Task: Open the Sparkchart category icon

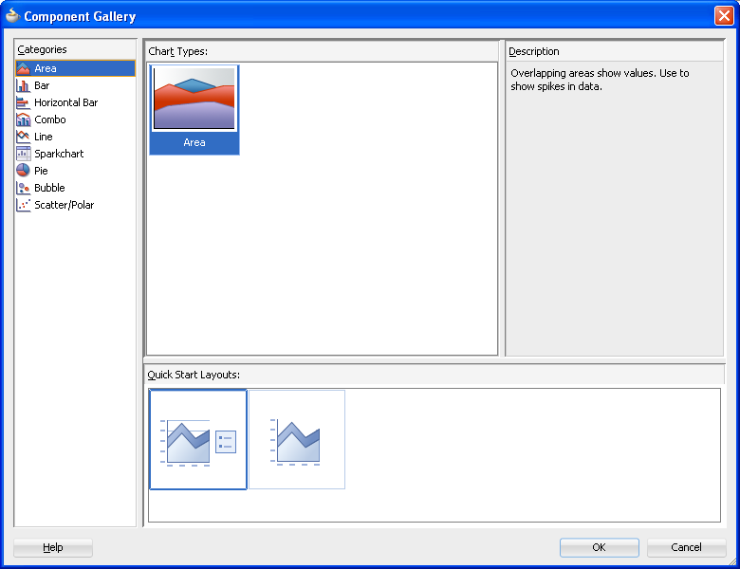Action: tap(23, 154)
